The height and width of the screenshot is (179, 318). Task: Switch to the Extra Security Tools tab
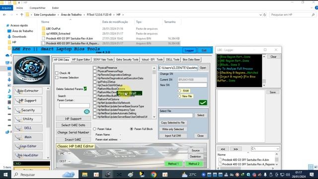click(x=127, y=60)
